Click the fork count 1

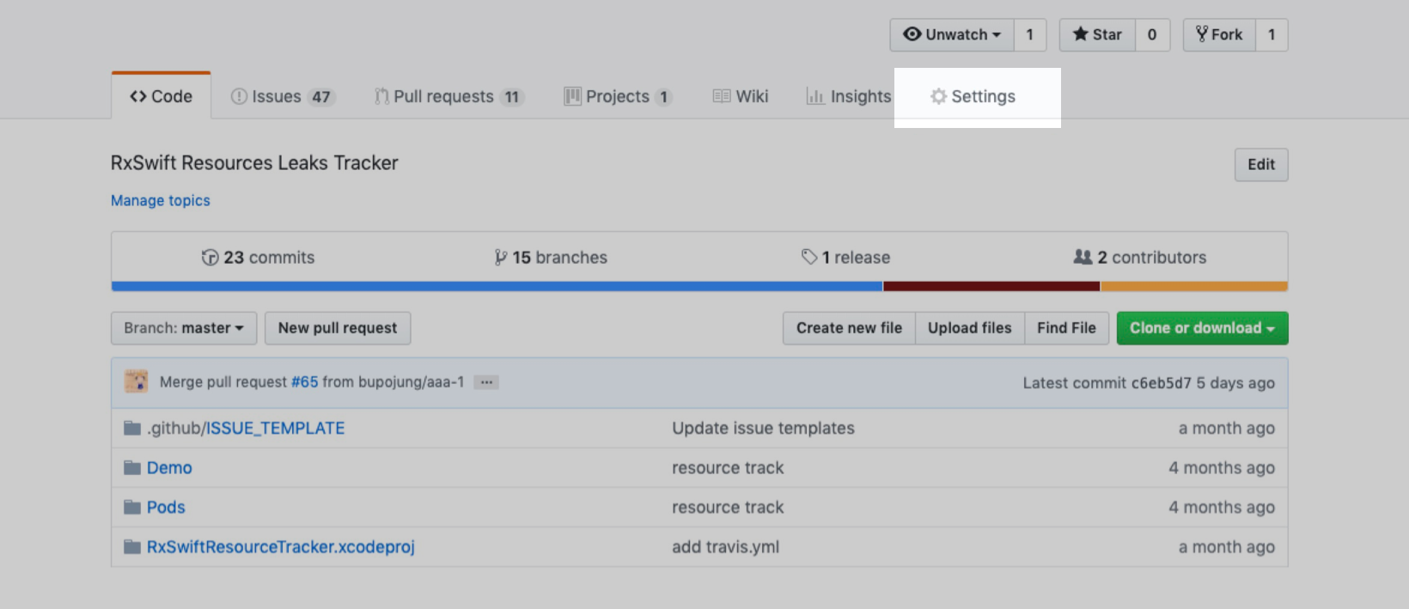click(x=1272, y=35)
